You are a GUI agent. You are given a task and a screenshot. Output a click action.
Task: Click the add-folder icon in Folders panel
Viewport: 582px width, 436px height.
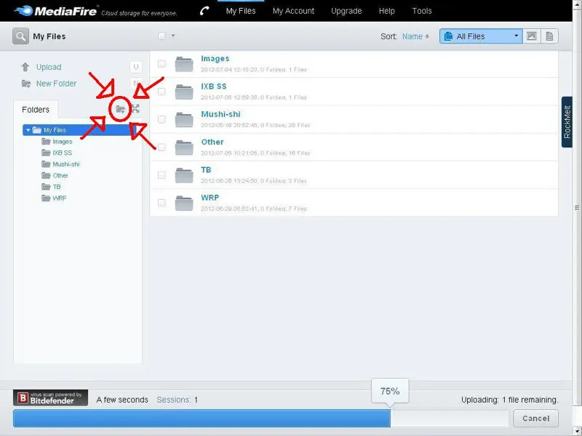point(120,109)
